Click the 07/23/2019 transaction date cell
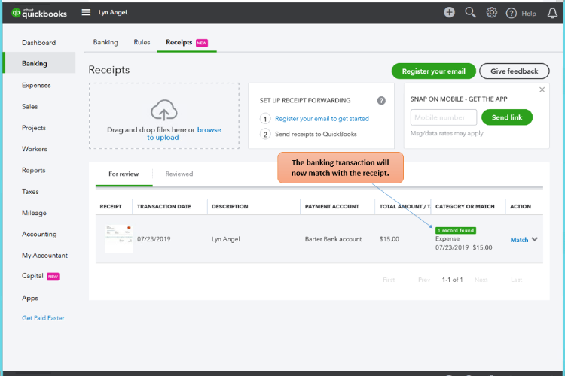565x376 pixels. pos(154,239)
